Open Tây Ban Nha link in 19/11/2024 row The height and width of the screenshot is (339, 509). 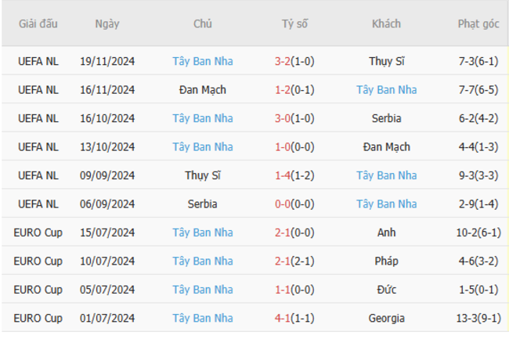[x=203, y=61]
